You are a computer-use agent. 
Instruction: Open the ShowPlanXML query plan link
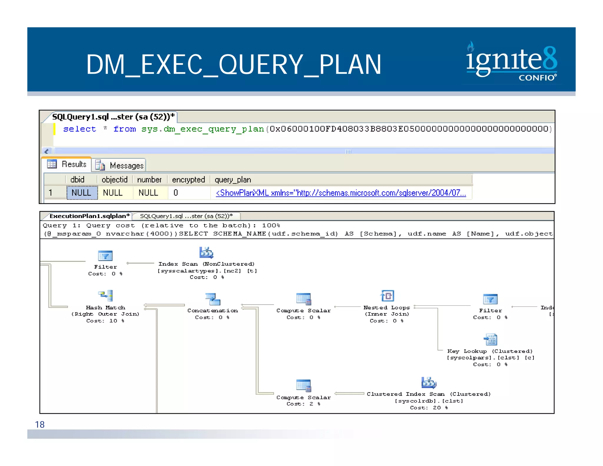point(341,193)
